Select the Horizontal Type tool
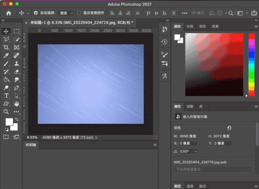Viewport: 259px width, 189px height. (x=6, y=96)
